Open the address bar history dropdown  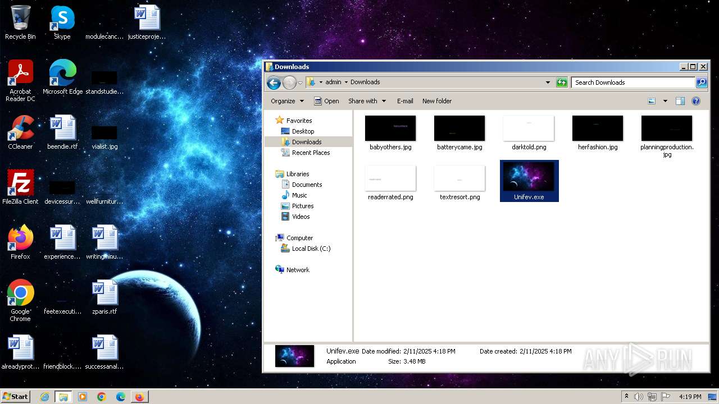pyautogui.click(x=548, y=82)
